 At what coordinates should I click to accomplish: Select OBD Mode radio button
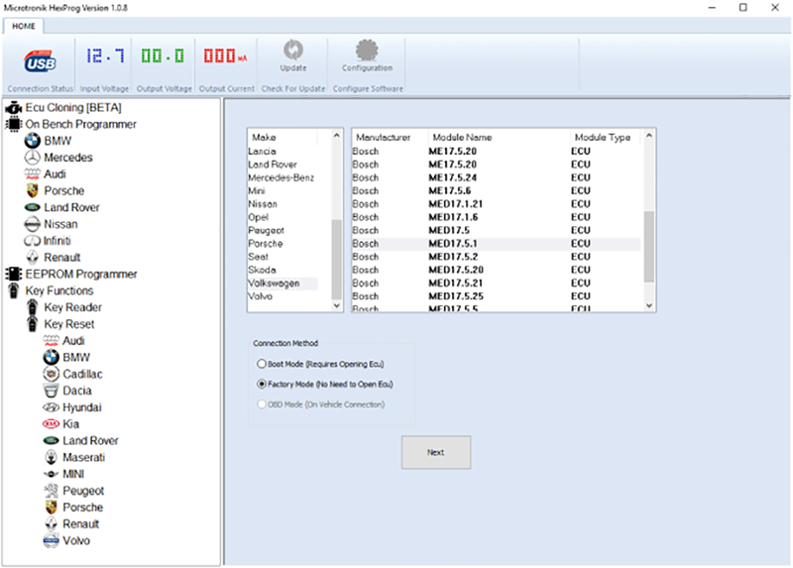click(262, 404)
